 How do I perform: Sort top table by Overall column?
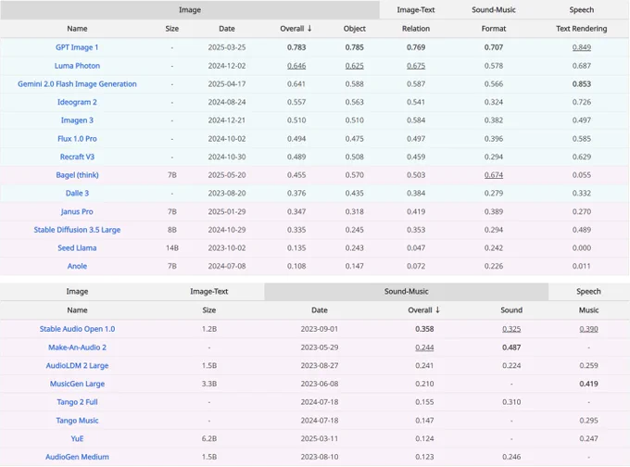(296, 29)
